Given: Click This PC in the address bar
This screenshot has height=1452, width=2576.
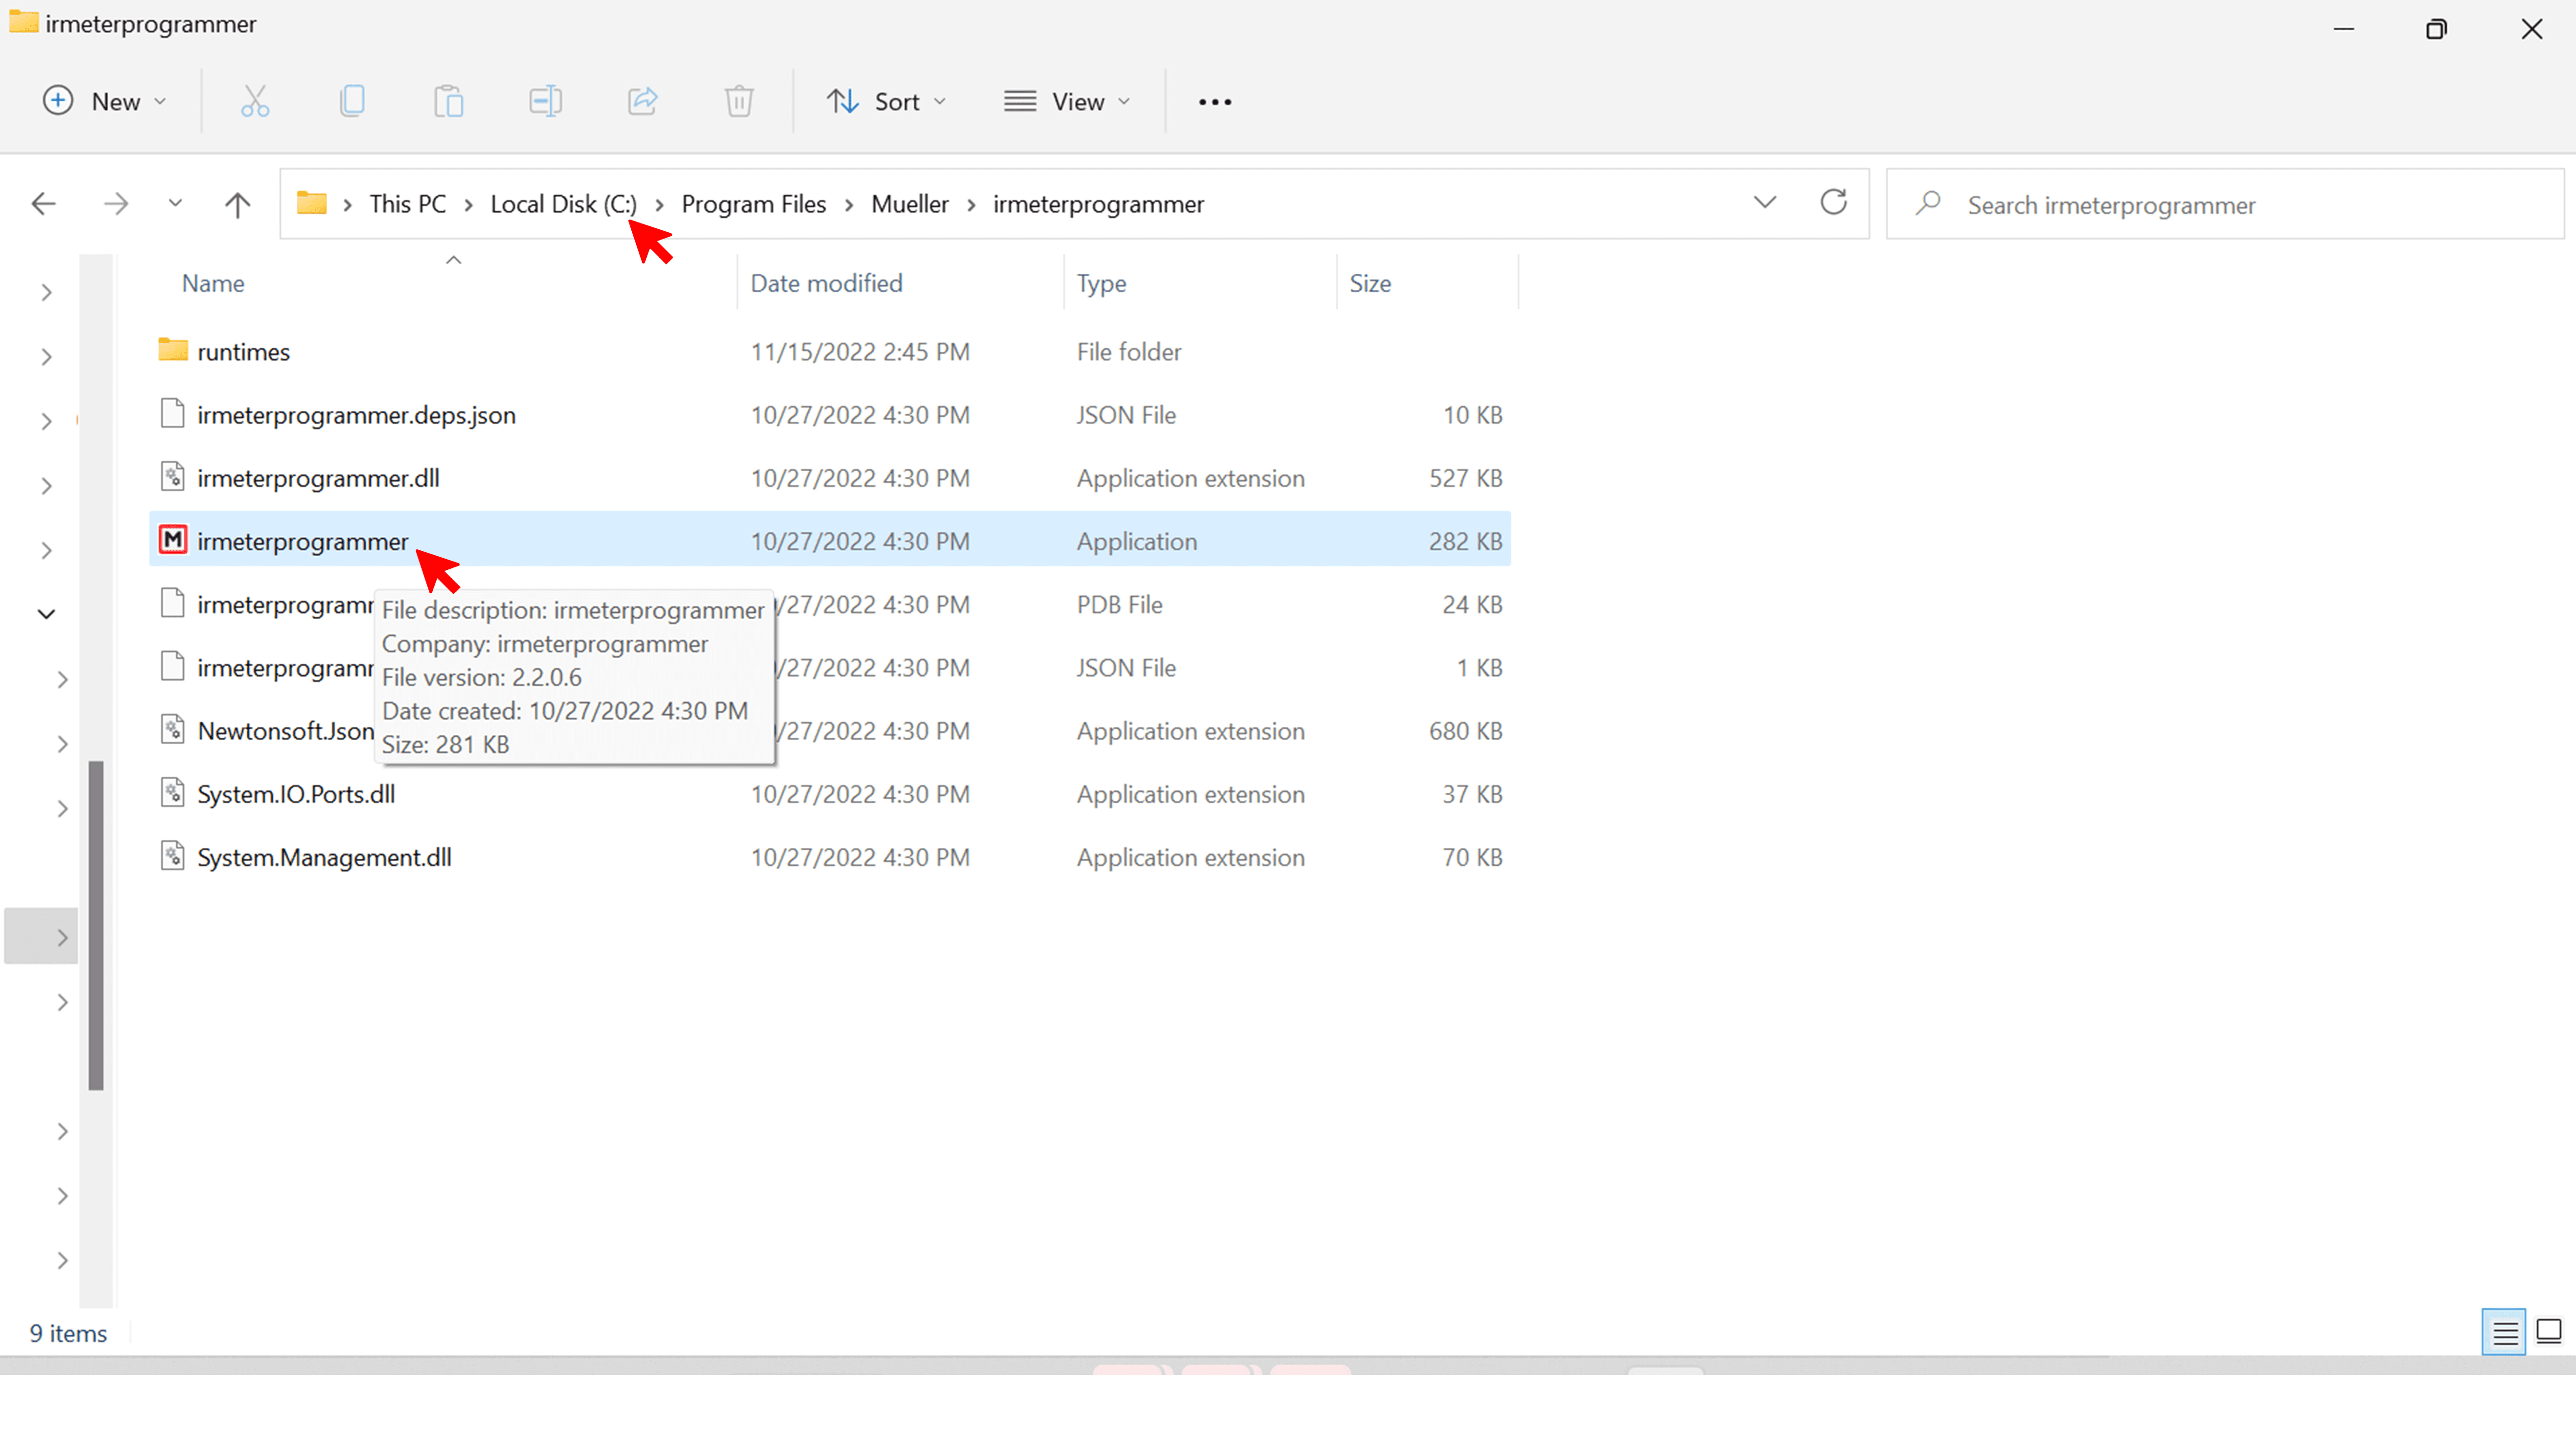Looking at the screenshot, I should coord(407,204).
